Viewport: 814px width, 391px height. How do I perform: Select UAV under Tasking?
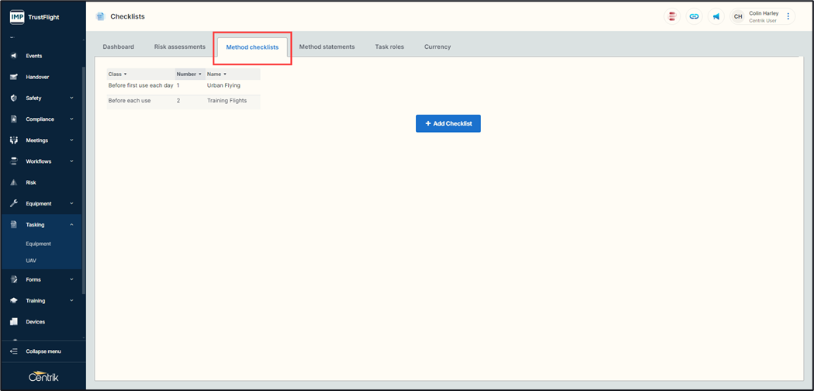(x=31, y=261)
